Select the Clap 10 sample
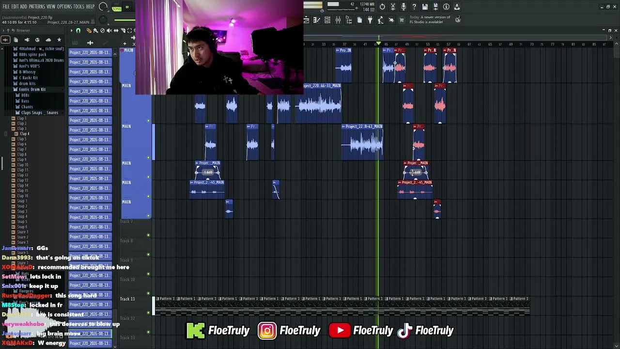This screenshot has width=620, height=349. pos(22,165)
